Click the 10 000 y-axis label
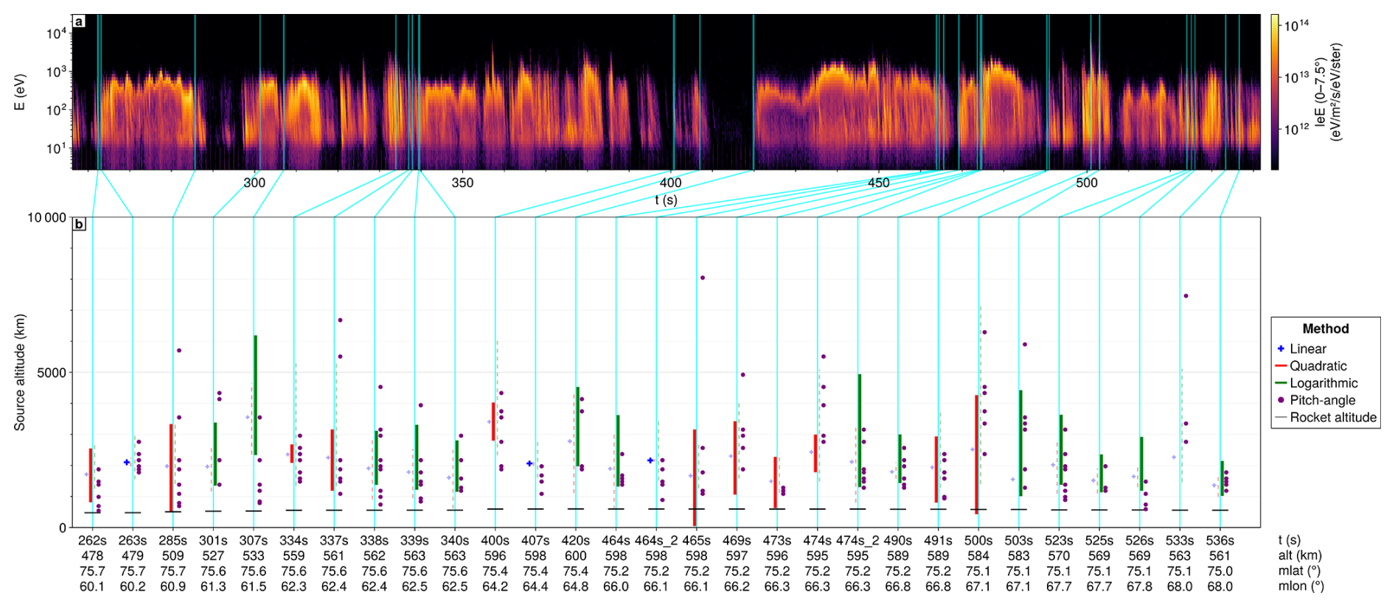Screen dimensions: 1395x607 pyautogui.click(x=46, y=217)
